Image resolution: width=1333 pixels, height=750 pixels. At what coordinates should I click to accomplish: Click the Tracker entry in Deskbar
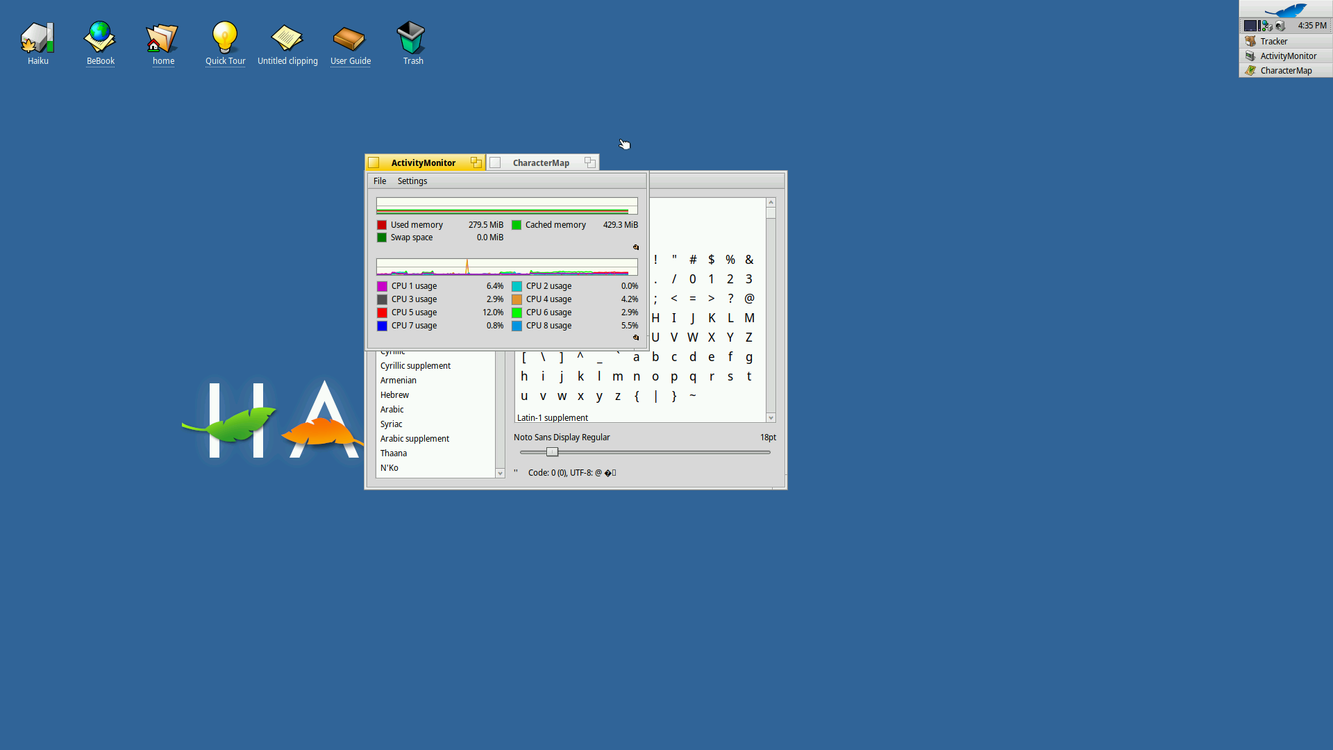(1286, 41)
